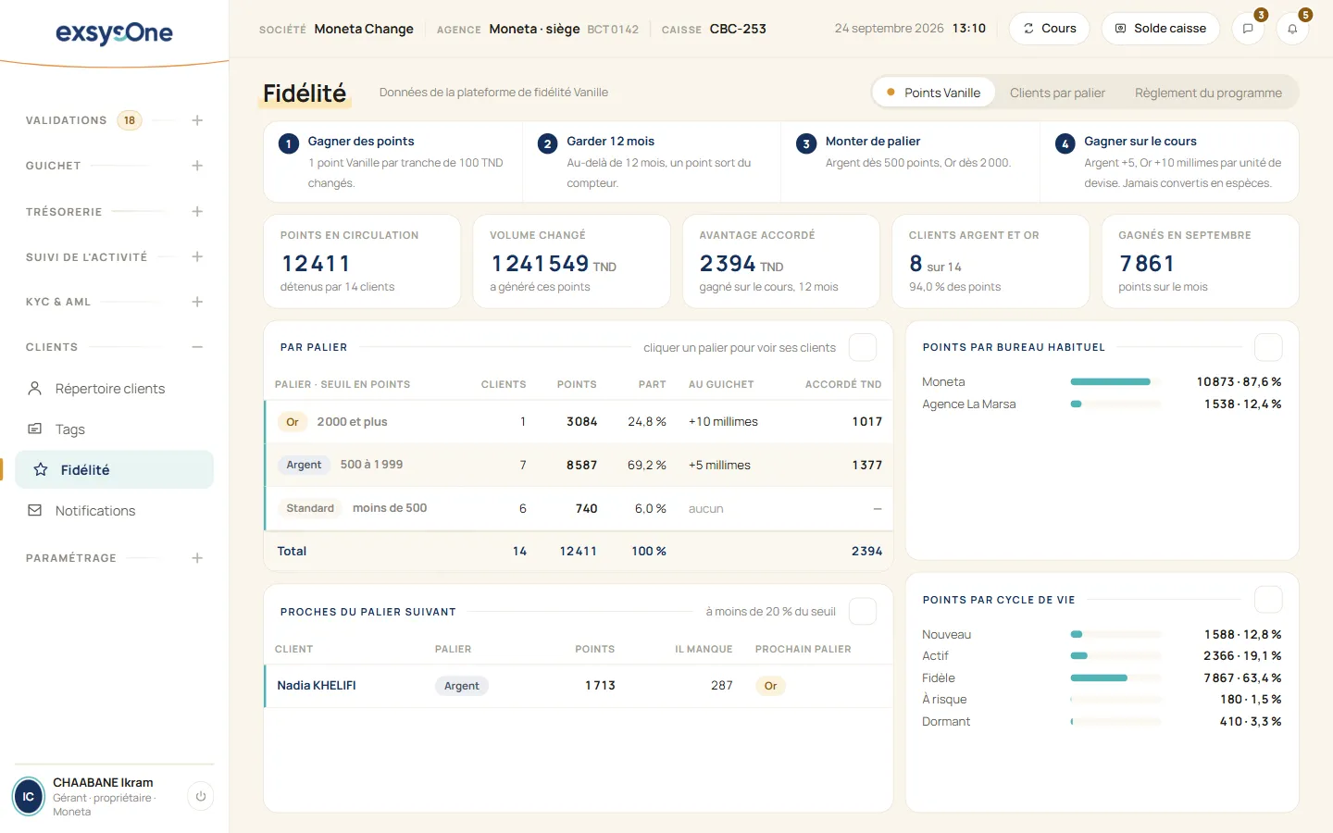Open Répertoire clients in sidebar
The height and width of the screenshot is (833, 1333).
tap(114, 389)
